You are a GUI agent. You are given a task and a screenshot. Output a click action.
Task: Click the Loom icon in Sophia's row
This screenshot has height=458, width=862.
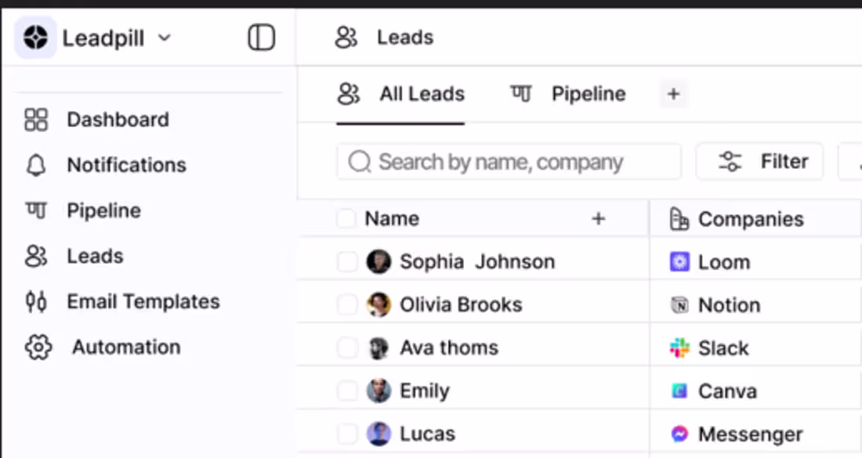(679, 262)
